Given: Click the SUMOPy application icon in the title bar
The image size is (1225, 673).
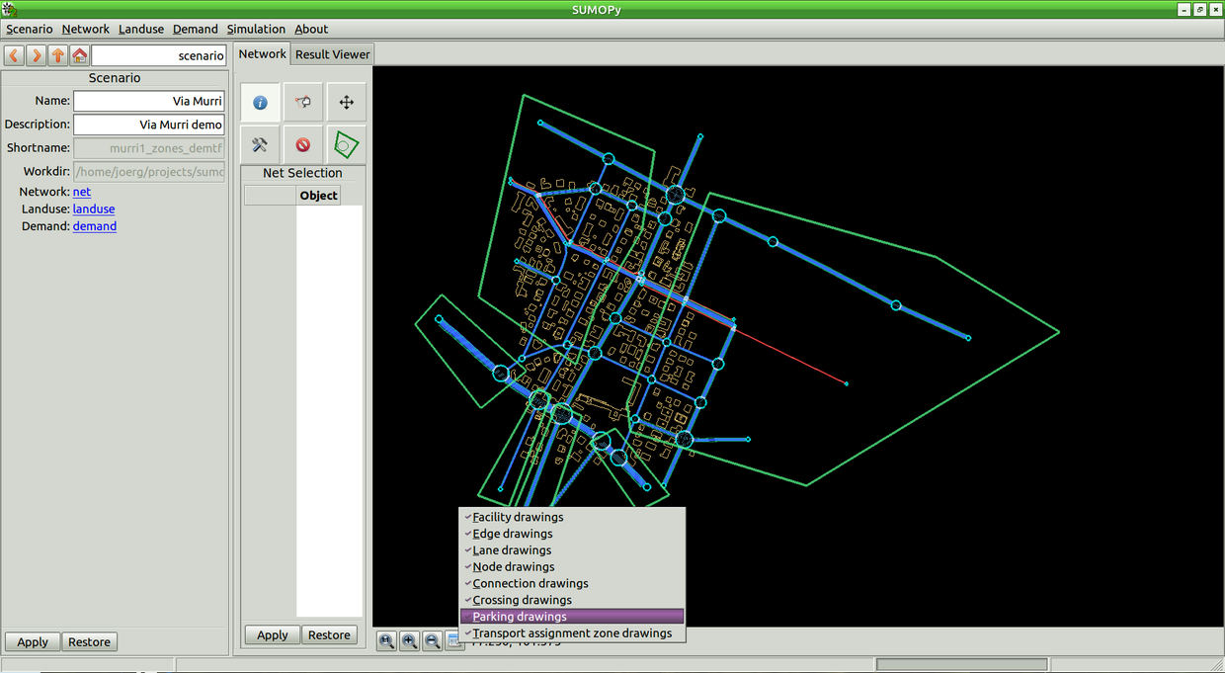Looking at the screenshot, I should click(10, 9).
